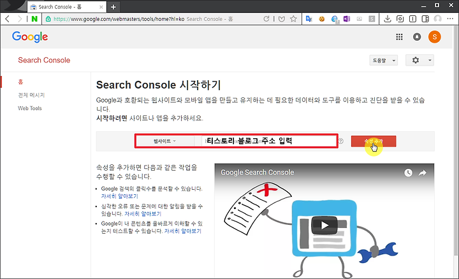Screen dimensions: 459x279
Task: Open the cookie extension icon
Action: [x=322, y=19]
